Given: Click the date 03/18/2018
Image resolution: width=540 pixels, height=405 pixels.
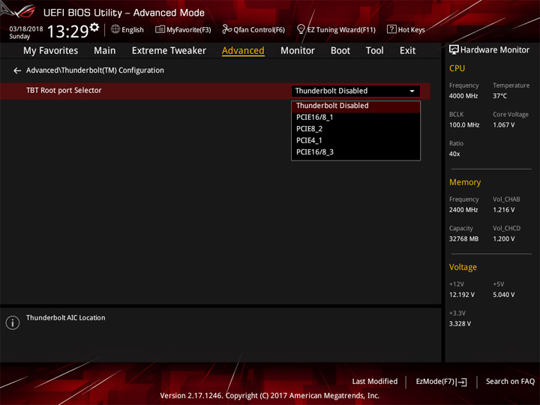Looking at the screenshot, I should (x=26, y=29).
